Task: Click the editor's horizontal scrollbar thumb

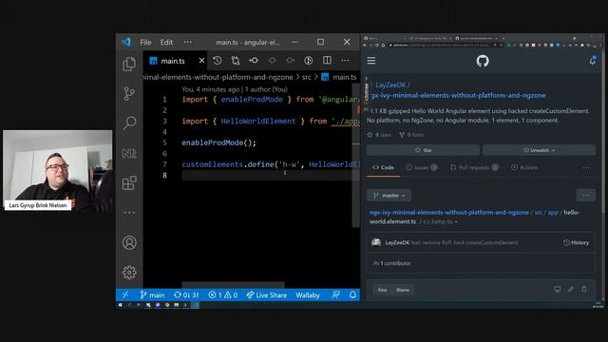Action: [x=233, y=285]
